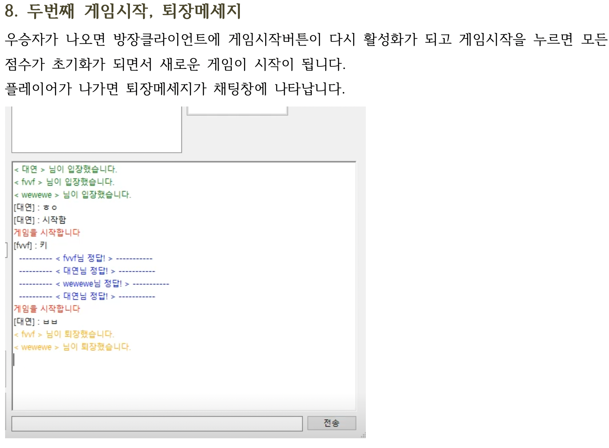609x448 pixels.
Task: Click the '< wewewe > 님이 퇴장했습니다' exit message
Action: click(73, 347)
